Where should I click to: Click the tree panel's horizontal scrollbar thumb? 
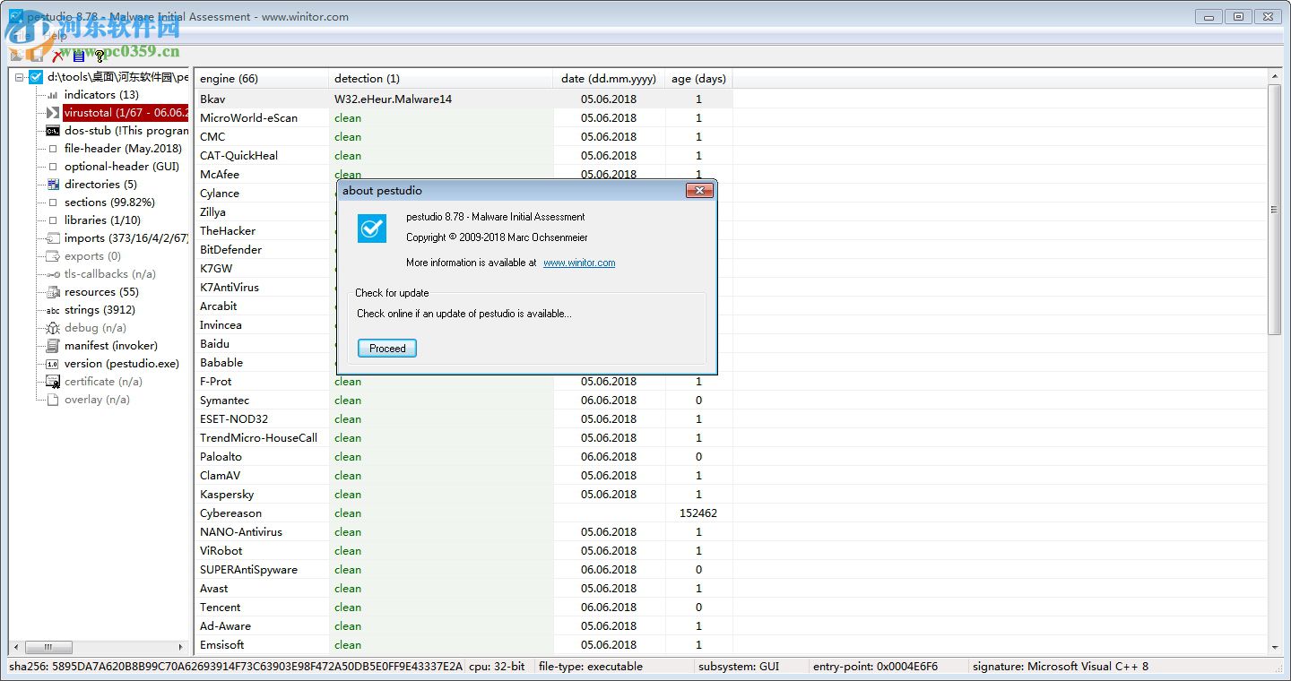coord(48,647)
